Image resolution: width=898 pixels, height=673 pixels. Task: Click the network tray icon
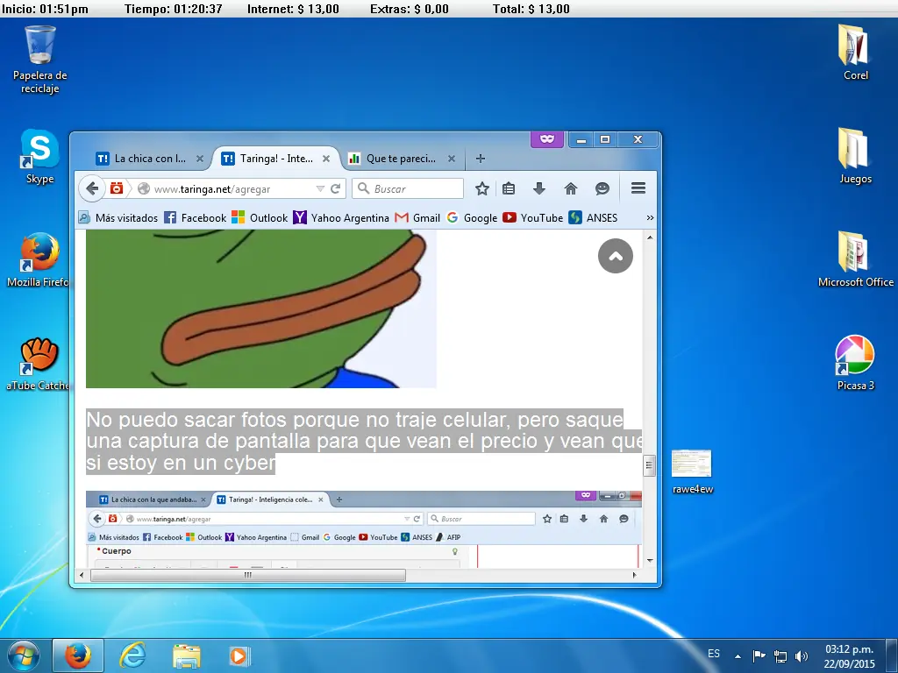pyautogui.click(x=780, y=656)
